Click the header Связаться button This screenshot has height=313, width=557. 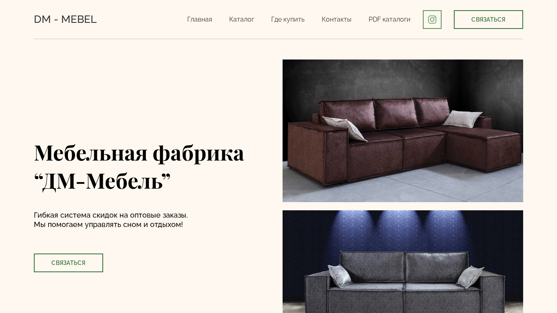point(488,20)
